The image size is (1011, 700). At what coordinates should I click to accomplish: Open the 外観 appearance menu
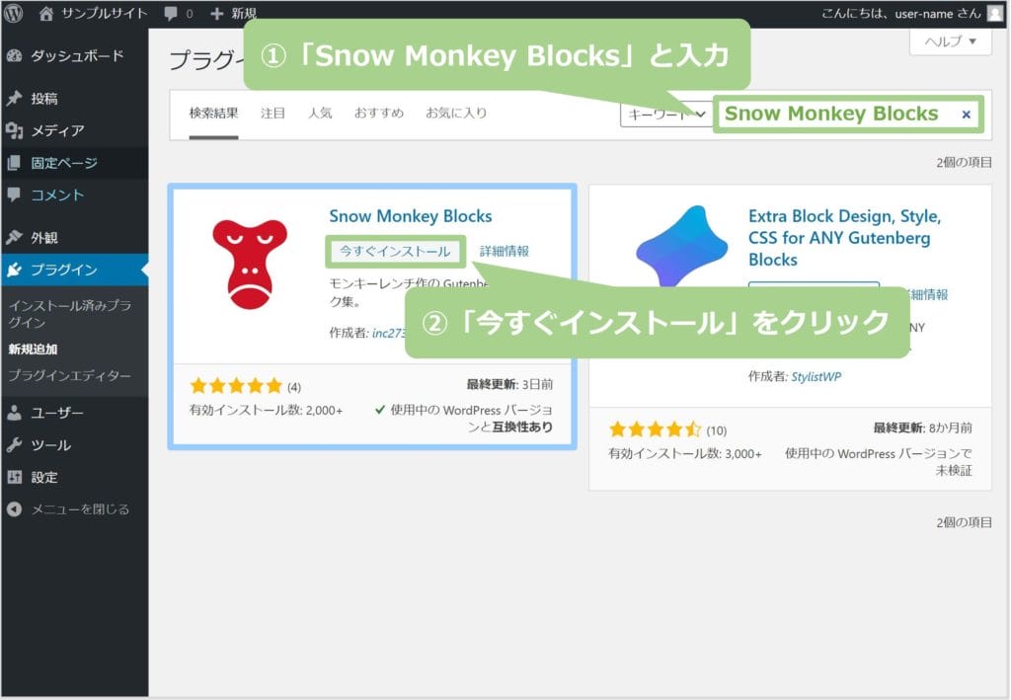pos(43,237)
